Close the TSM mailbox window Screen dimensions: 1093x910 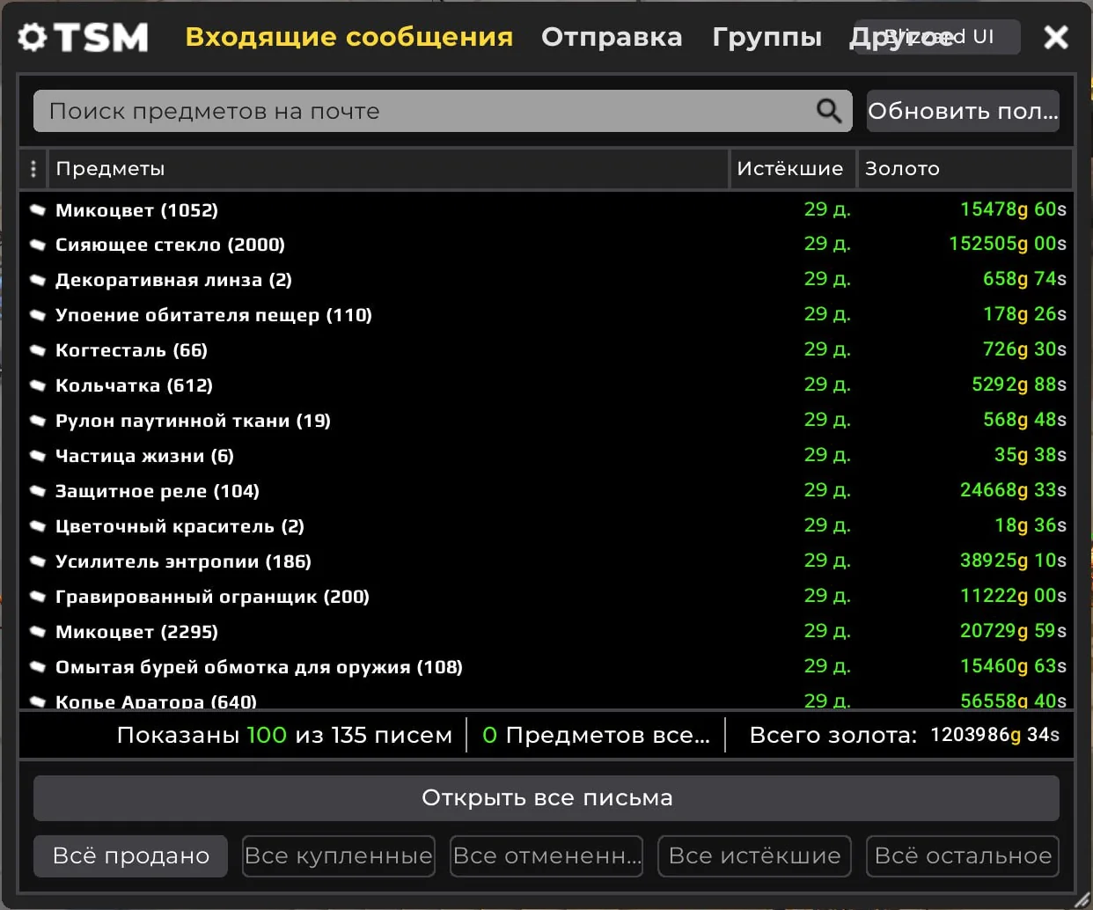pos(1055,37)
